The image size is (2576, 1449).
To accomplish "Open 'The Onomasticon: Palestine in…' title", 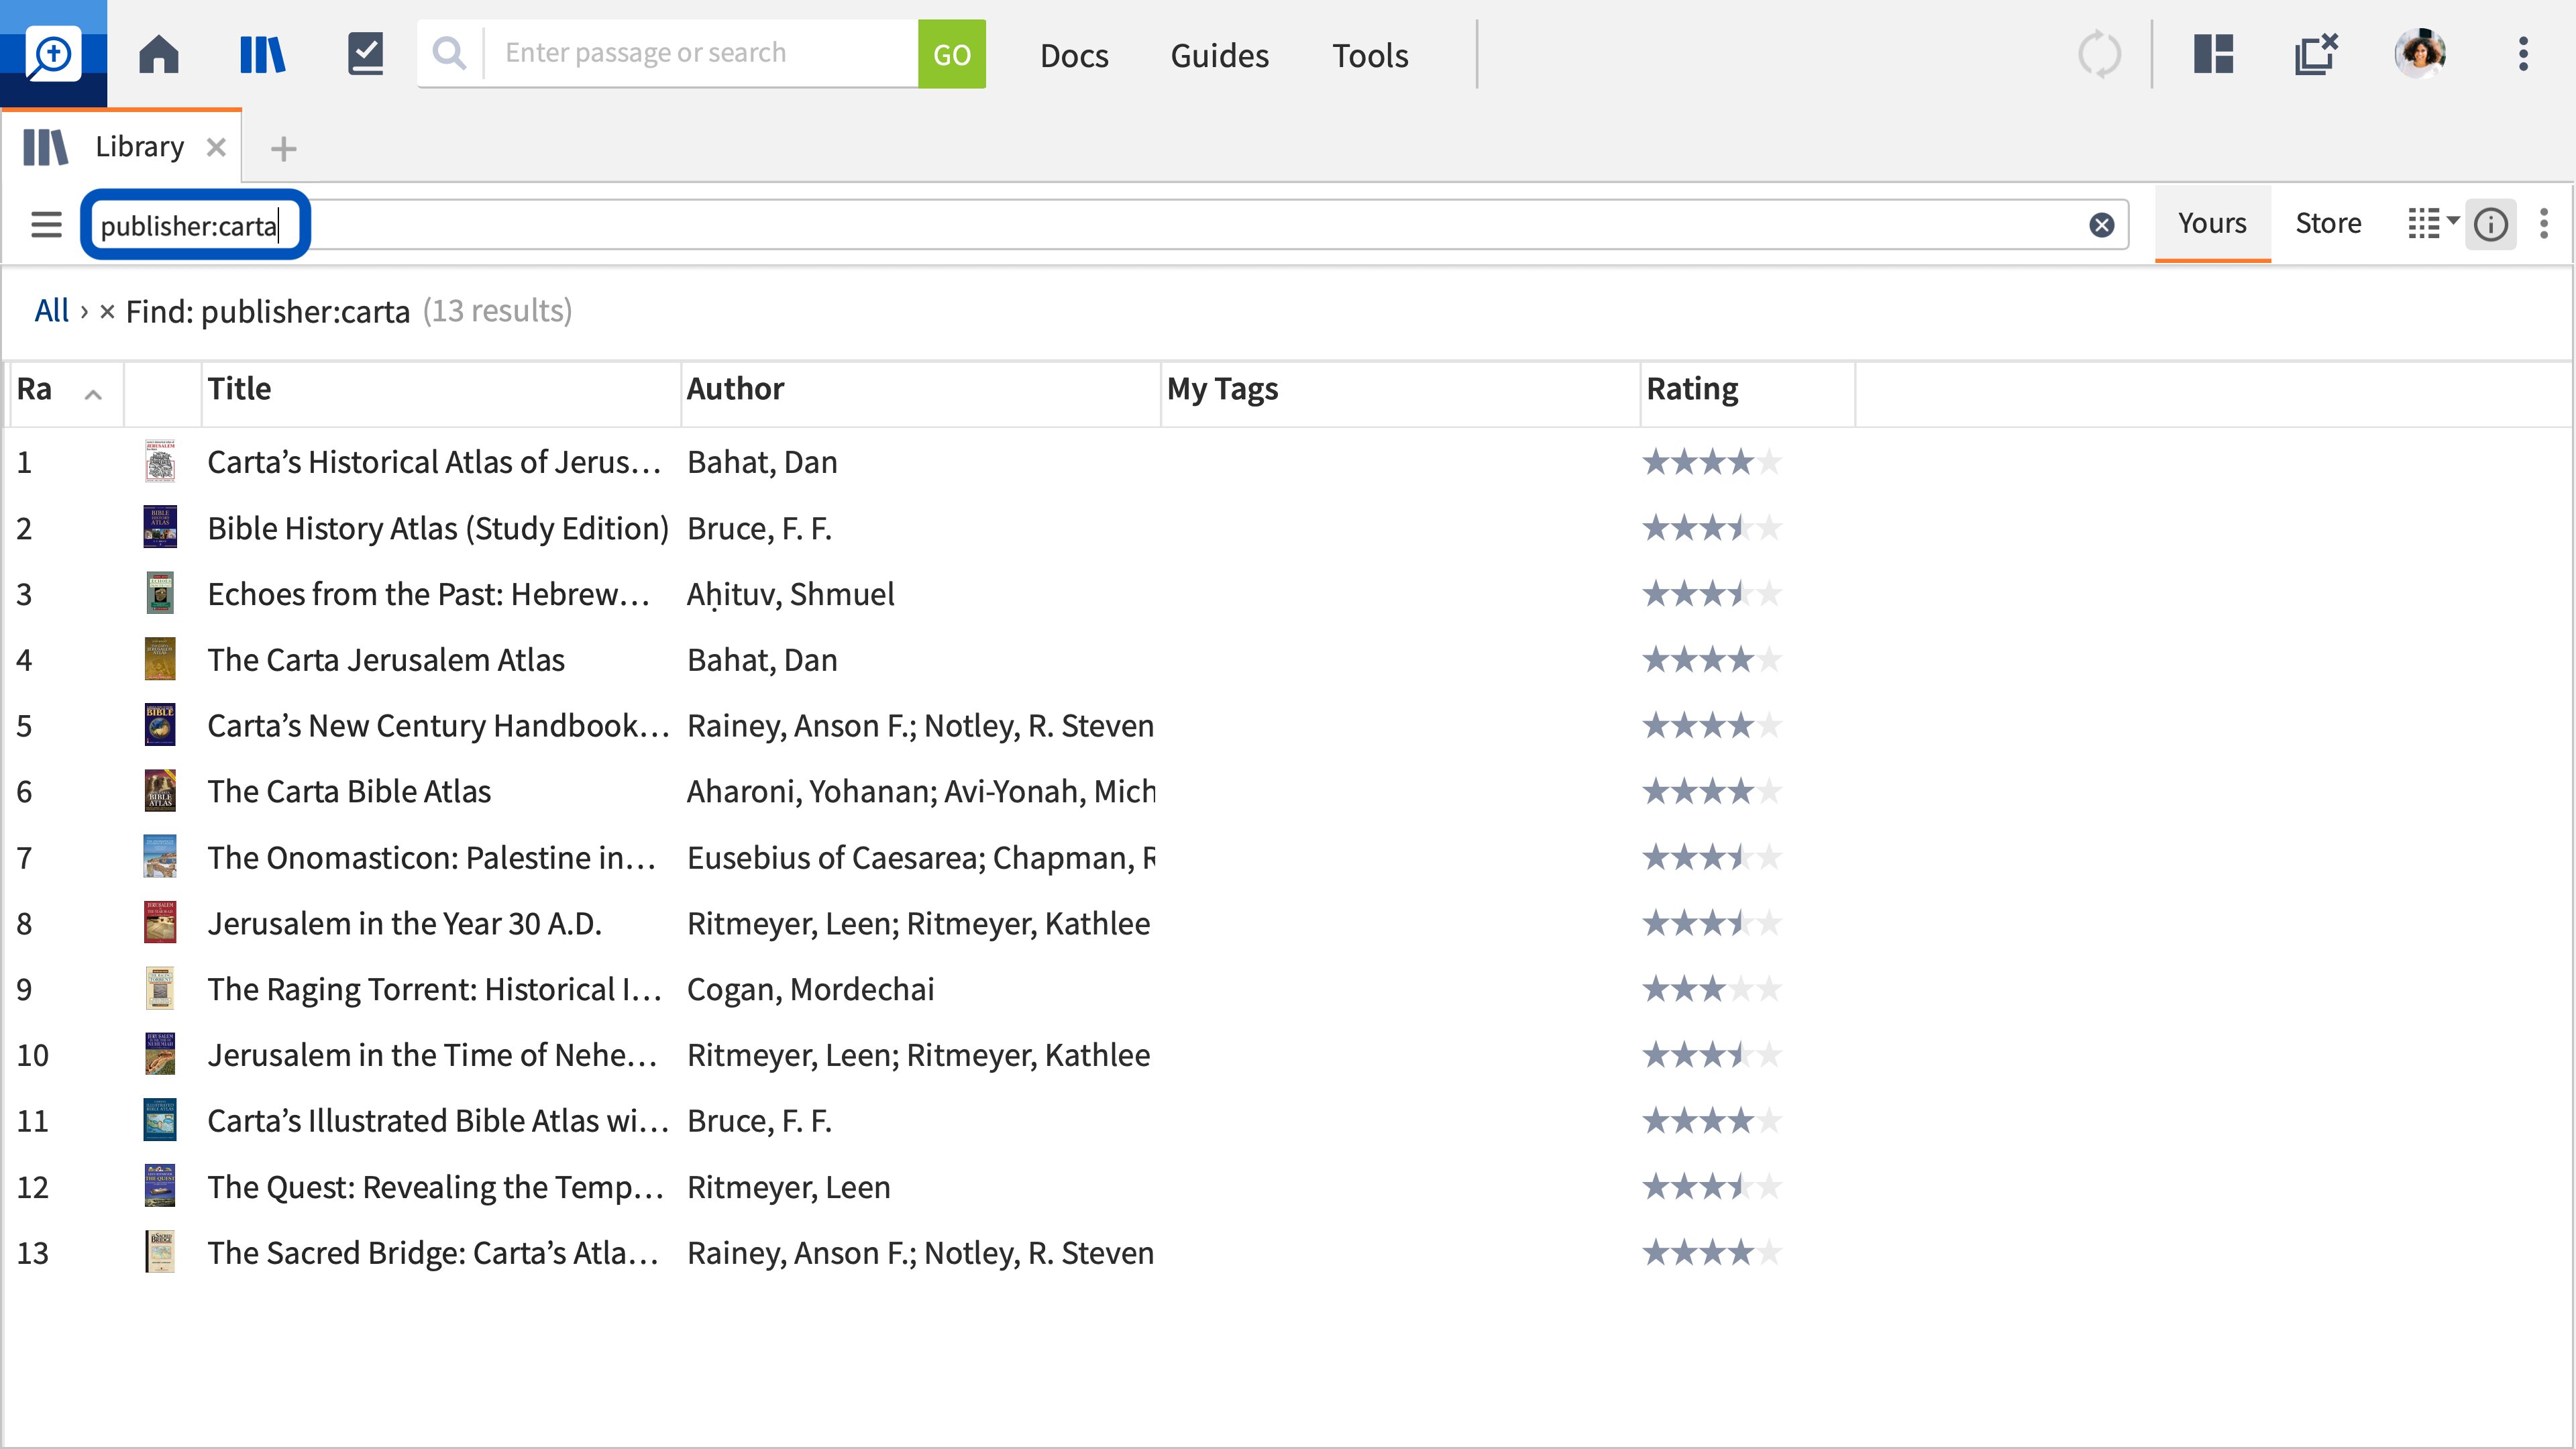I will tap(431, 858).
